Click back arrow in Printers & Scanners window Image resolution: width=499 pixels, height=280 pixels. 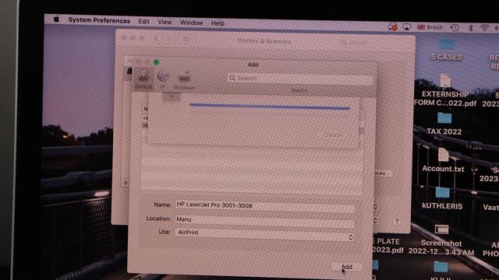pyautogui.click(x=156, y=39)
